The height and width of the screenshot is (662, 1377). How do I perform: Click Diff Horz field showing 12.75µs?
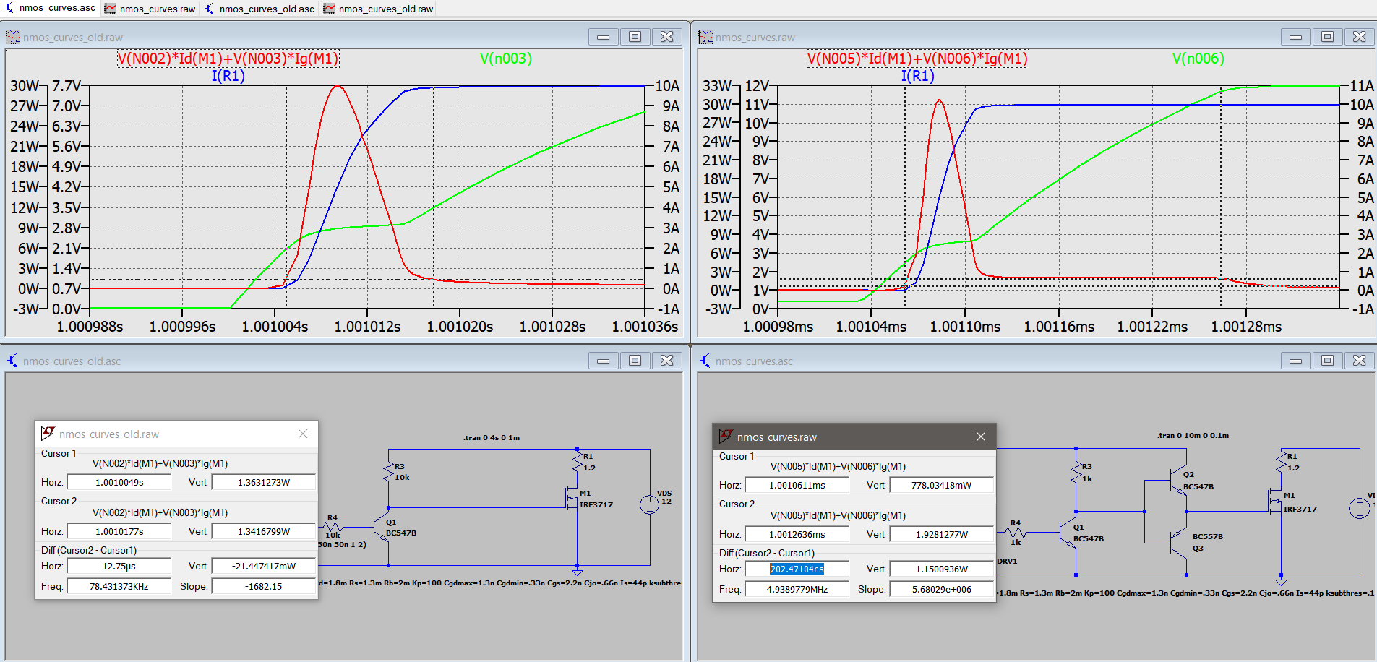[x=119, y=566]
